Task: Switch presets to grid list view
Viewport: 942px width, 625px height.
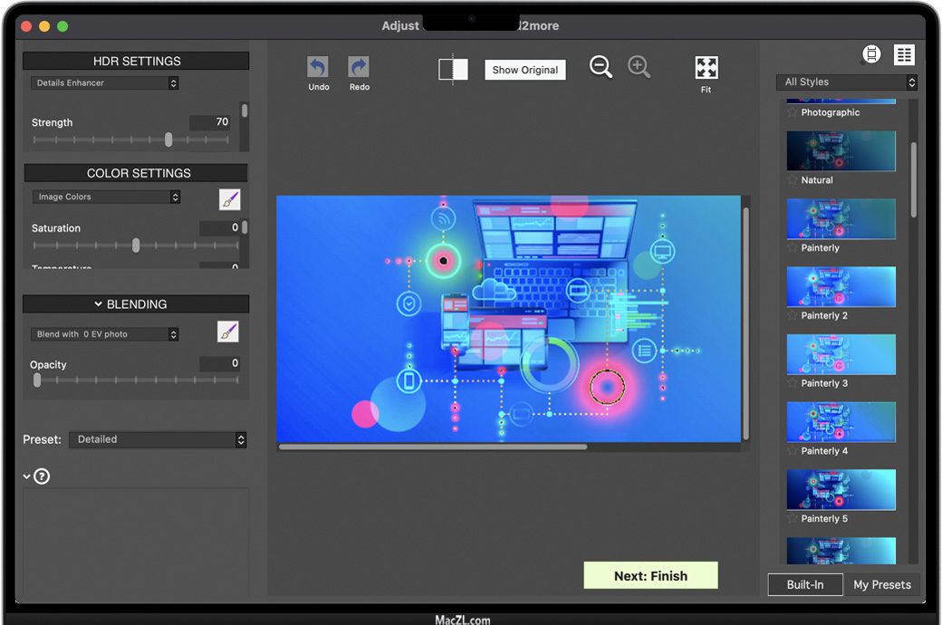Action: coord(904,54)
